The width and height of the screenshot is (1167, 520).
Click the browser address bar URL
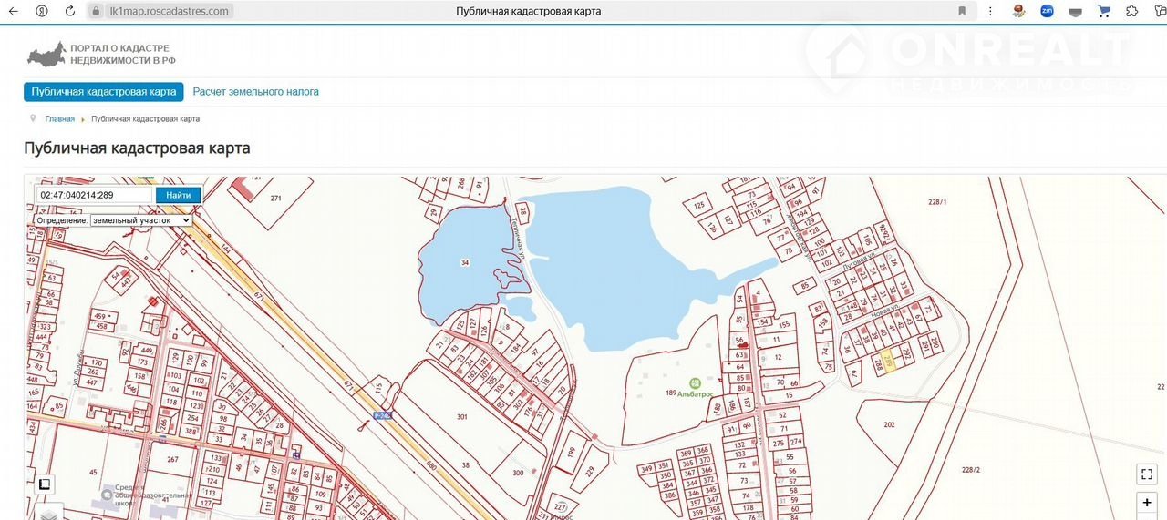tap(169, 11)
